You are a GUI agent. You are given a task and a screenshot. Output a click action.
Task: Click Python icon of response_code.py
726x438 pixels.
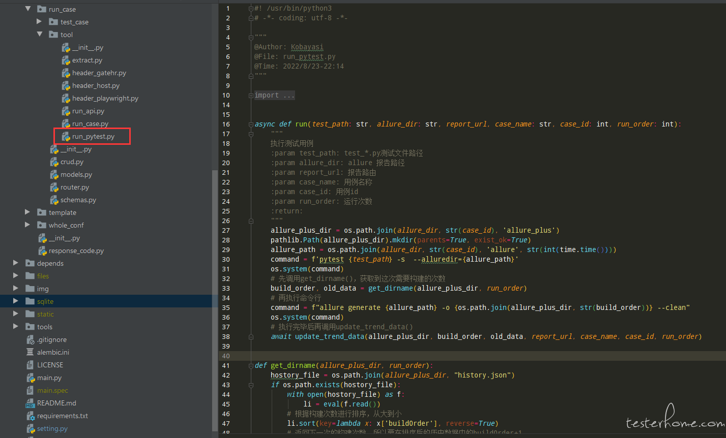(x=42, y=251)
